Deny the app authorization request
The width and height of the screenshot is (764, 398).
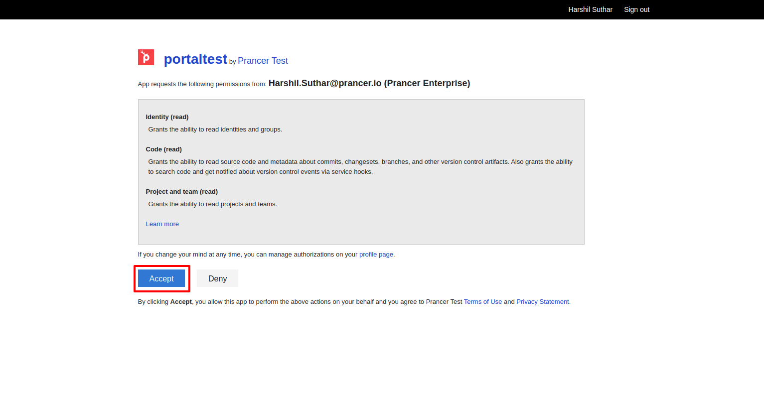click(x=217, y=278)
